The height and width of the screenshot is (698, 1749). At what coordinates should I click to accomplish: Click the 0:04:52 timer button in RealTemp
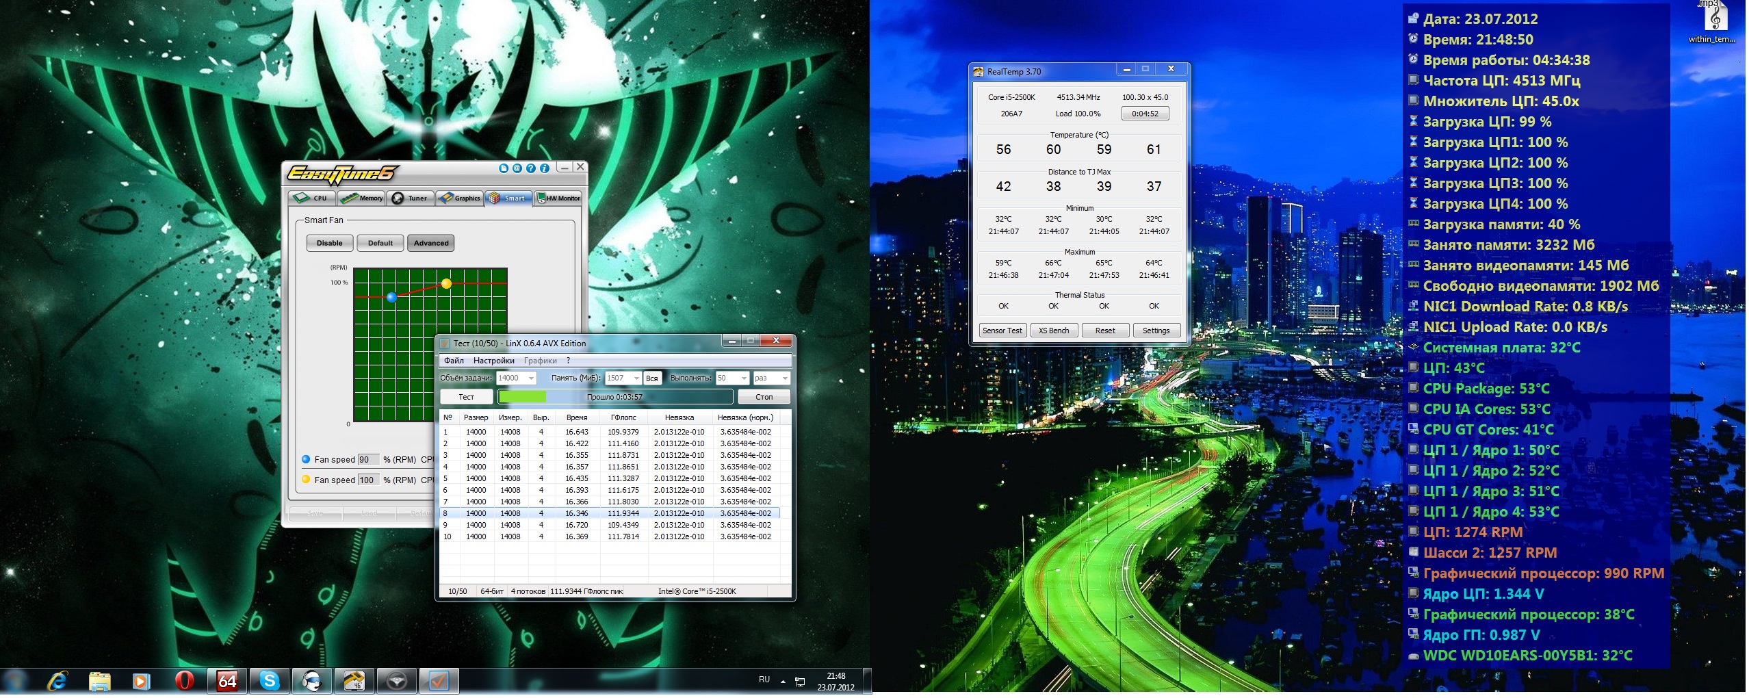click(1145, 114)
